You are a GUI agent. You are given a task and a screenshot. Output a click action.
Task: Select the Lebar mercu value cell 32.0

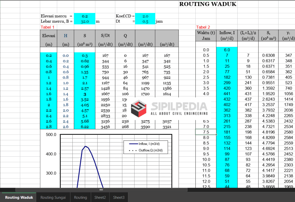[x=84, y=21]
